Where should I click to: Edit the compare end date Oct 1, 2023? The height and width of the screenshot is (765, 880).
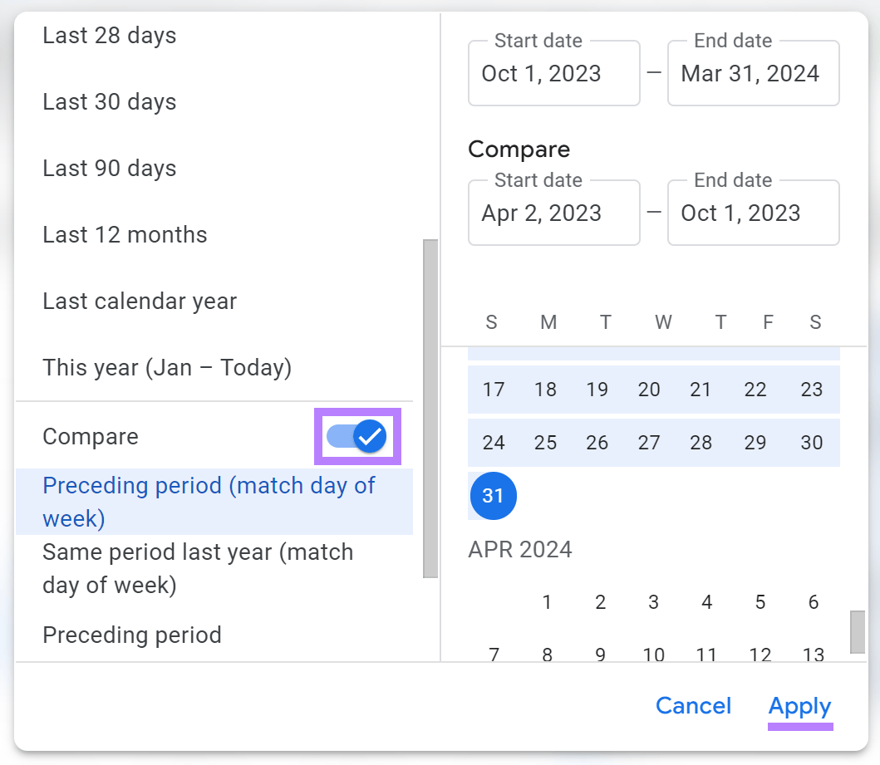tap(753, 213)
